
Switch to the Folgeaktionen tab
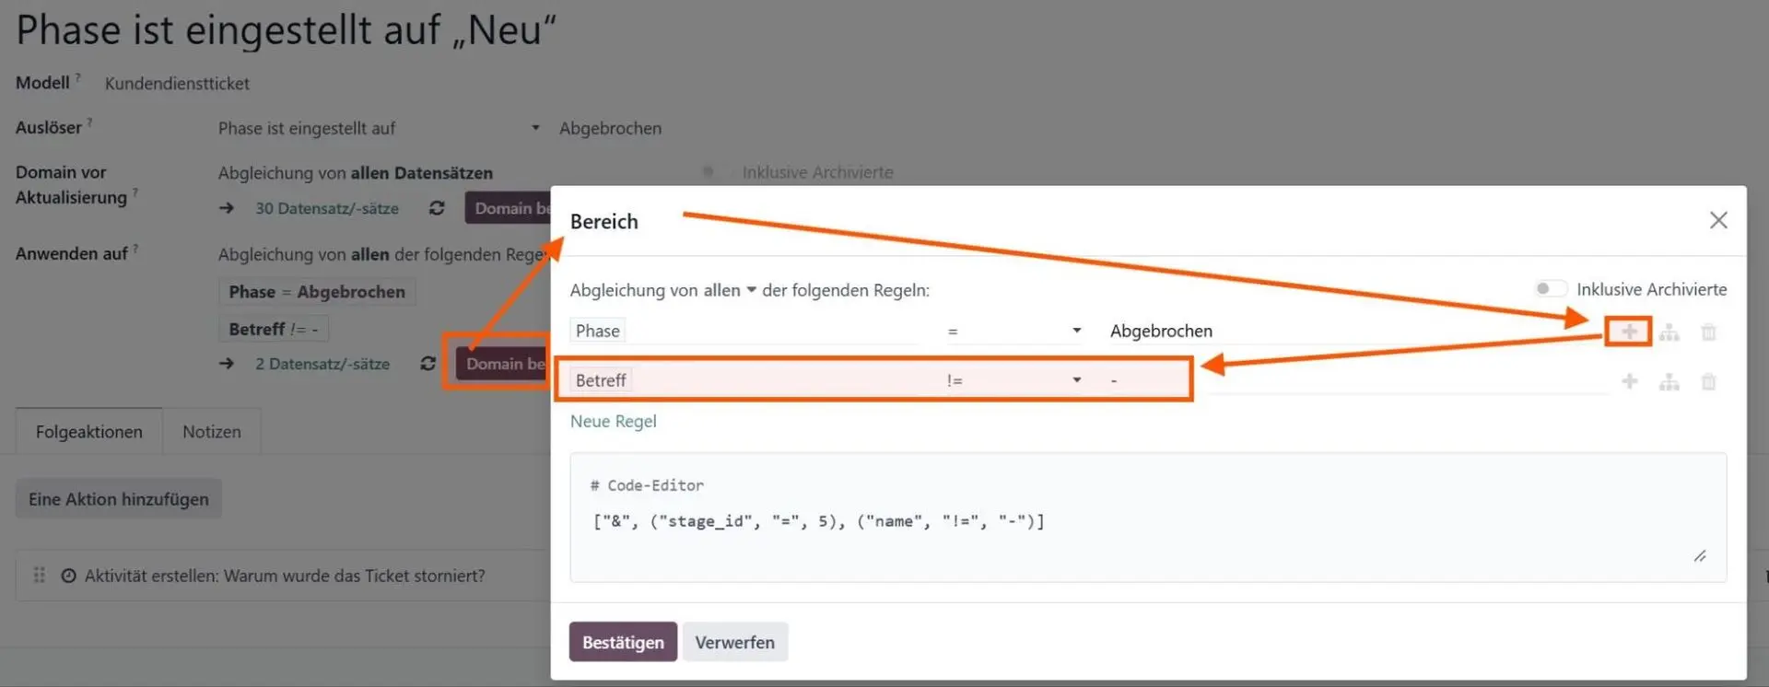coord(89,432)
